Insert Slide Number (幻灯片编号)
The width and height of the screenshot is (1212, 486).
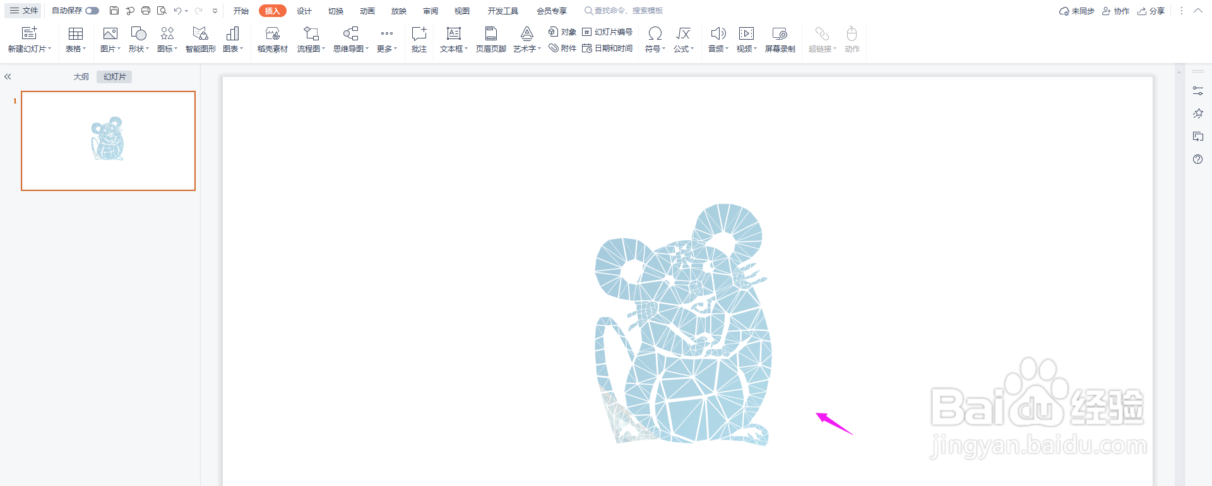pos(607,32)
